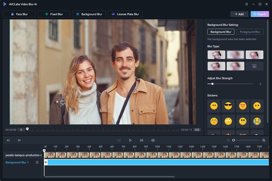Click the + Add button
The width and height of the screenshot is (272, 181).
pos(239,14)
